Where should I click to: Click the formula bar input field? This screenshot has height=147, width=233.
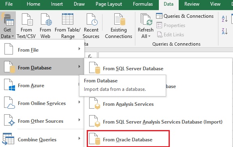[166, 55]
